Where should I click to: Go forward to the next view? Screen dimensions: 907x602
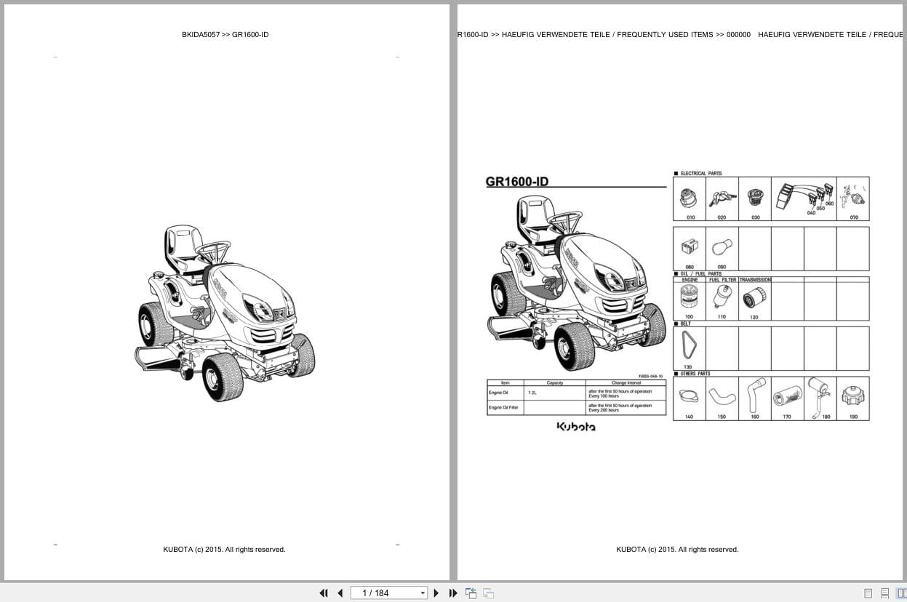tap(488, 593)
